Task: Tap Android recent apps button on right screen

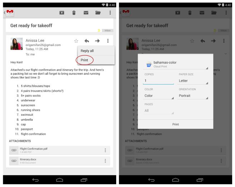Action: tap(200, 180)
